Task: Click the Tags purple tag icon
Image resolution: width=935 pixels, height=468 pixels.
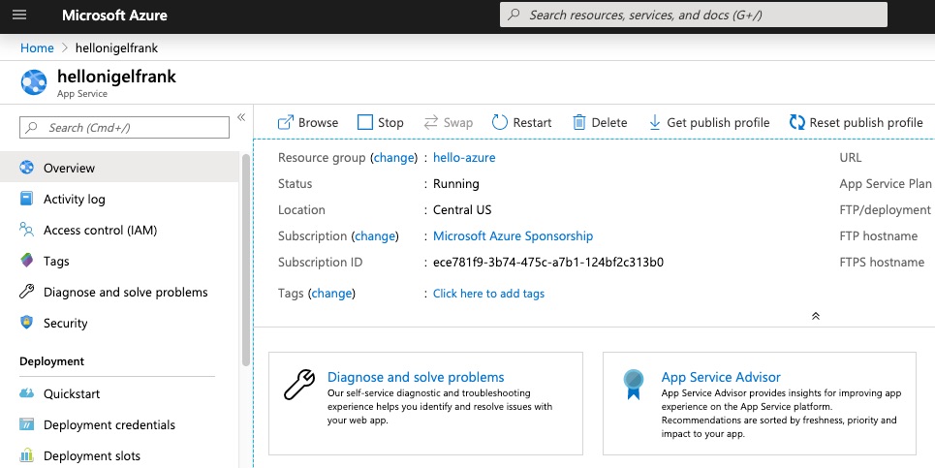Action: pos(27,260)
